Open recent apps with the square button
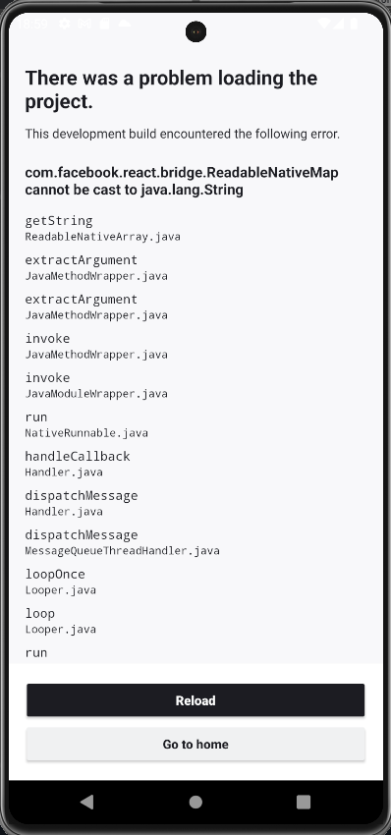This screenshot has height=835, width=391. pos(304,802)
